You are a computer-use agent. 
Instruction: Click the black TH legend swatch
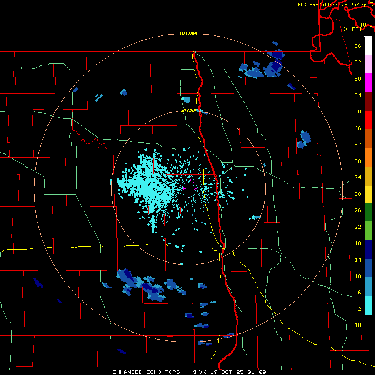pos(368,324)
